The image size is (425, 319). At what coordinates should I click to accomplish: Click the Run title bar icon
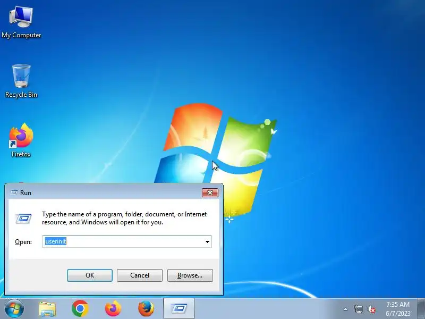(14, 192)
